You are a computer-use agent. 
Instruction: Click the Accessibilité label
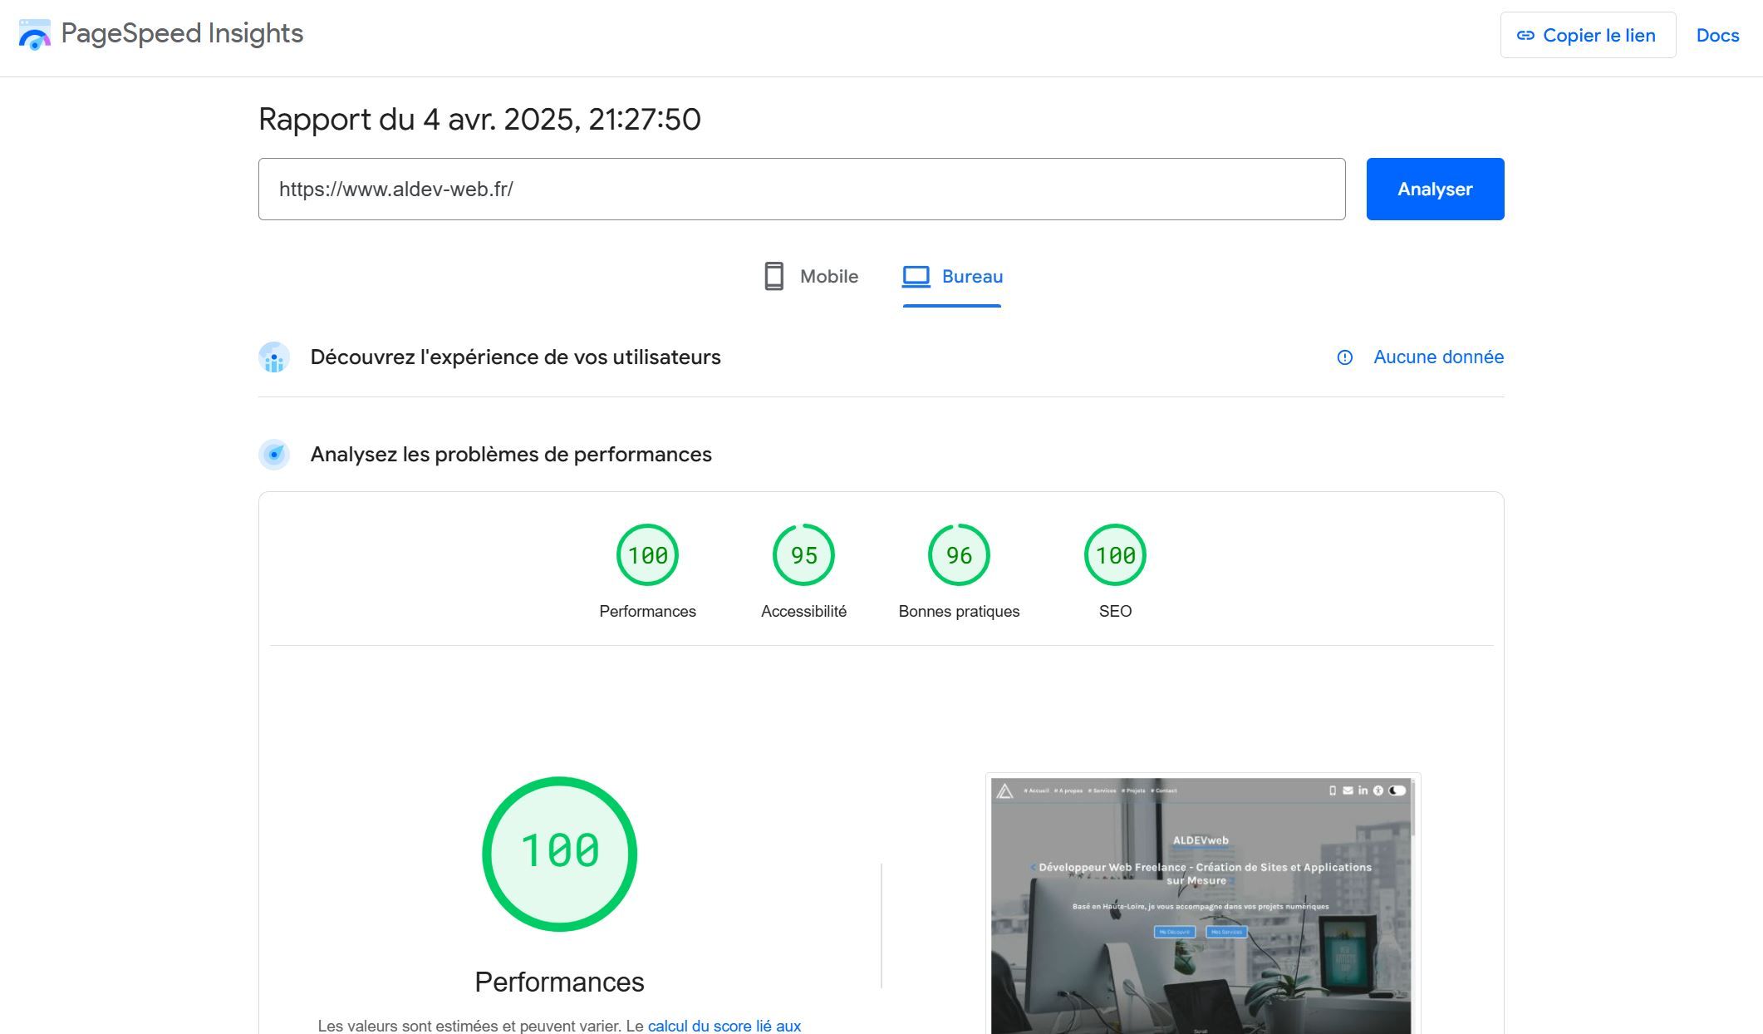tap(803, 612)
